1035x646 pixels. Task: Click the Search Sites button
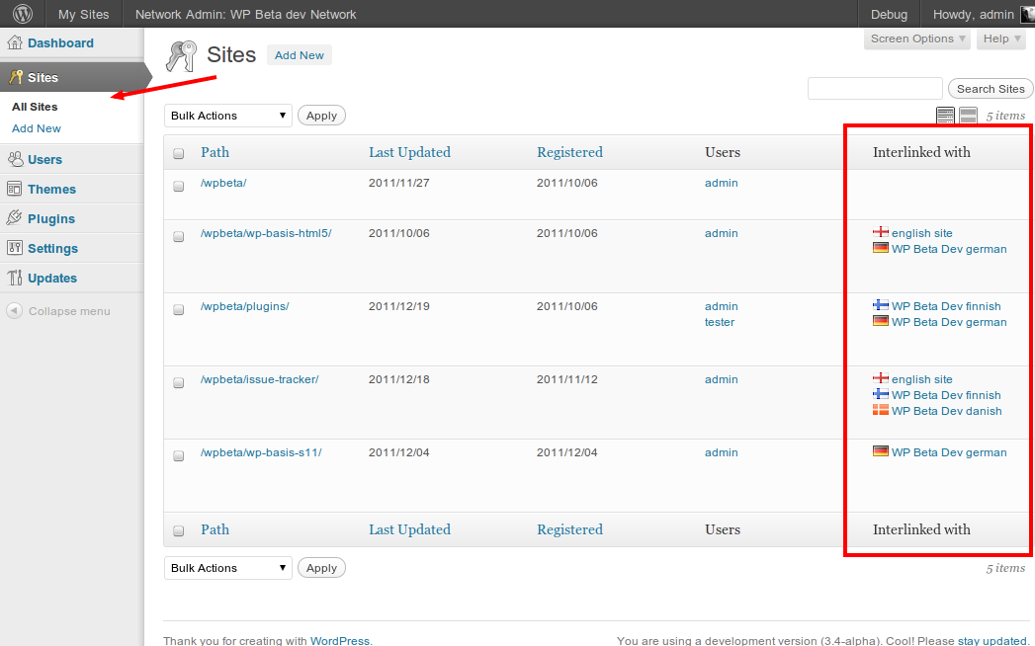pyautogui.click(x=991, y=89)
